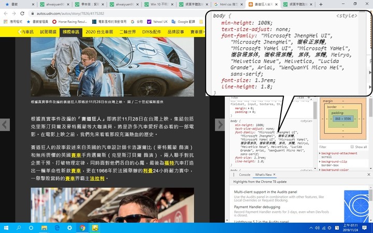Show hidden system tray icons
This screenshot has width=373, height=233.
click(x=311, y=228)
